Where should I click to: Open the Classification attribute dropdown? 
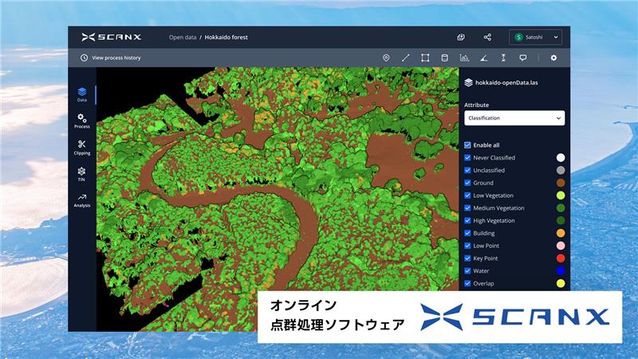coord(514,118)
